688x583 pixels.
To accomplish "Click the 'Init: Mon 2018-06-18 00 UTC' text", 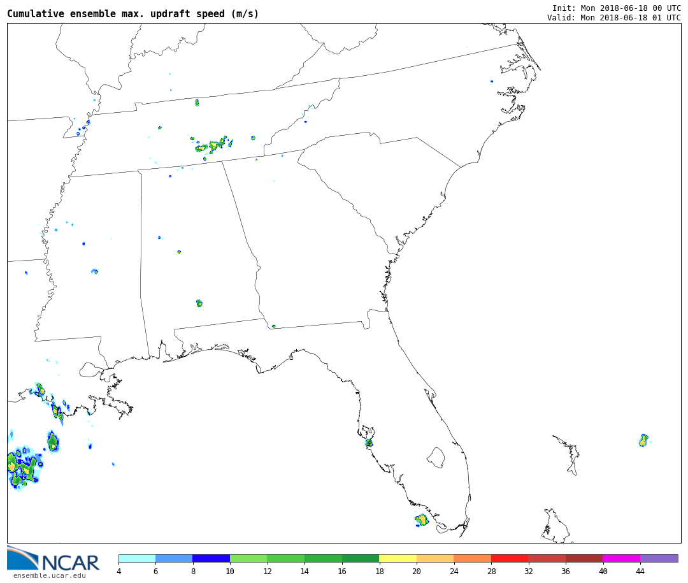I will tap(617, 8).
